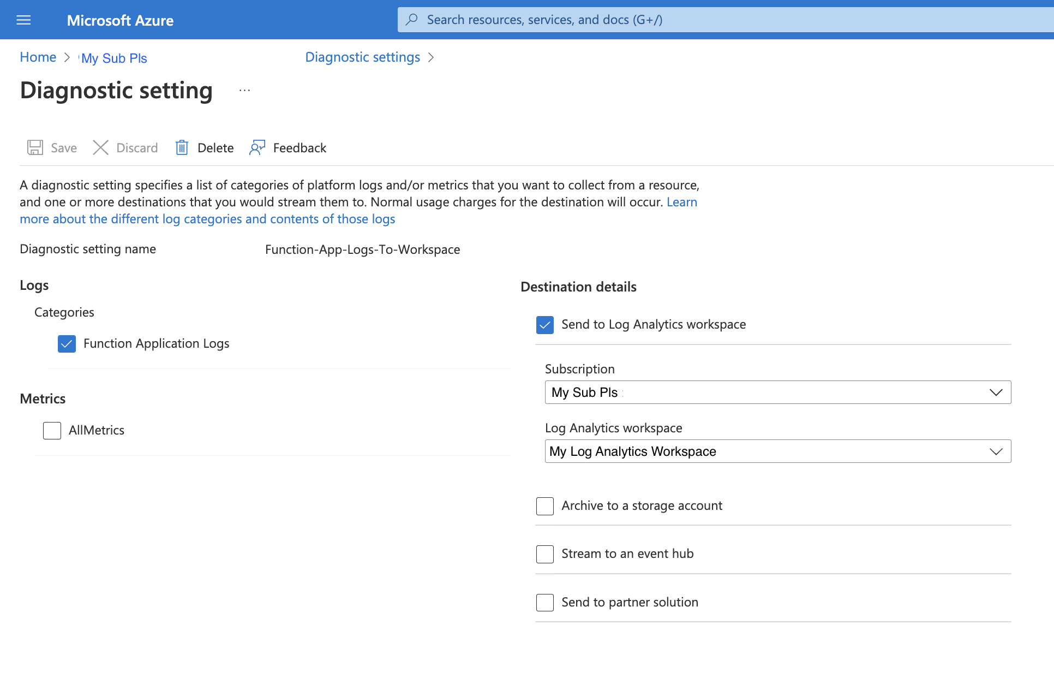The image size is (1054, 690).
Task: Check Send to partner solution
Action: [544, 602]
